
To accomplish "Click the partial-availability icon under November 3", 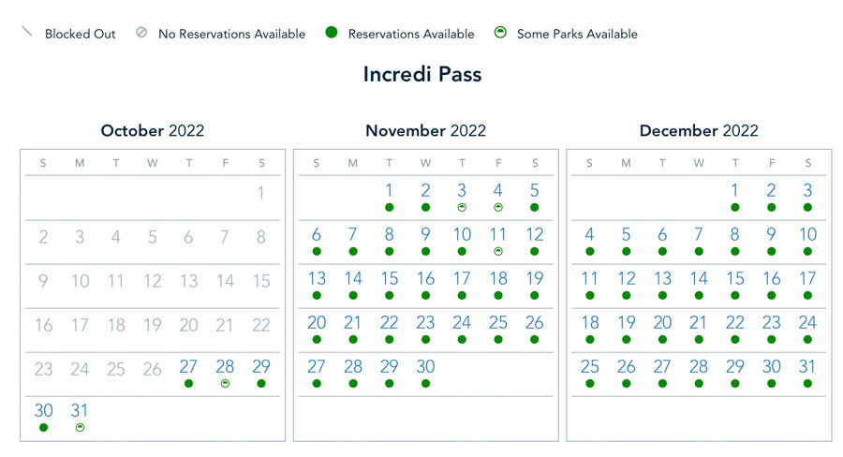I will pyautogui.click(x=462, y=208).
